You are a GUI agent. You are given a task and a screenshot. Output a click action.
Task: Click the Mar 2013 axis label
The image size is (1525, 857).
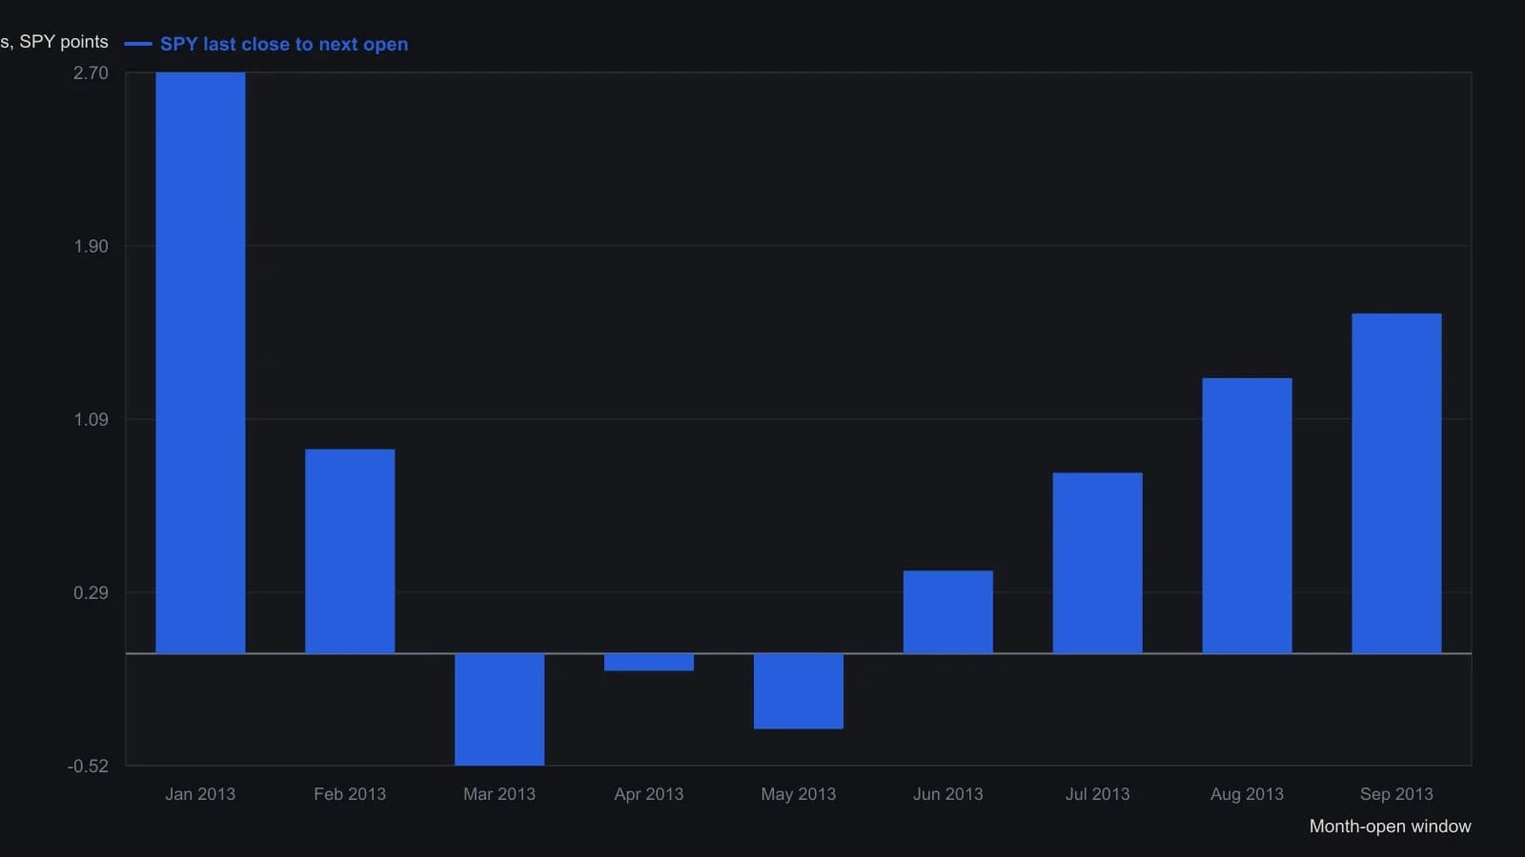[499, 794]
